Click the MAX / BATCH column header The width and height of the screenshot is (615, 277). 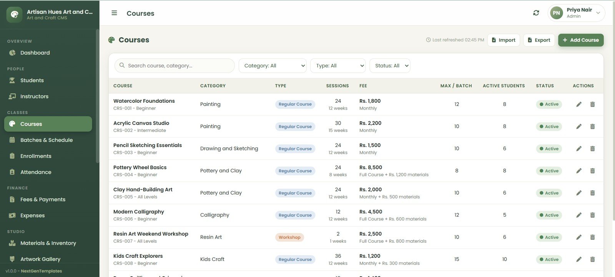coord(456,86)
